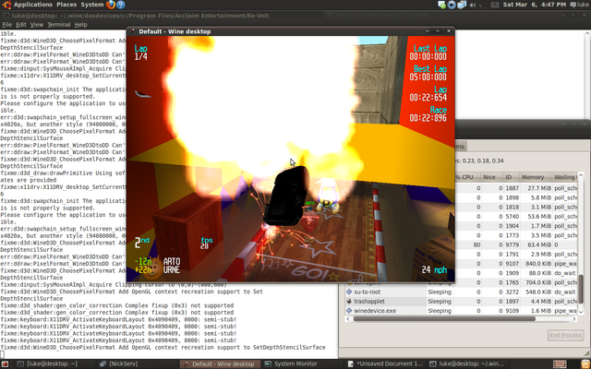Click the blue play-button tray icon
591x369 pixels.
click(452, 5)
